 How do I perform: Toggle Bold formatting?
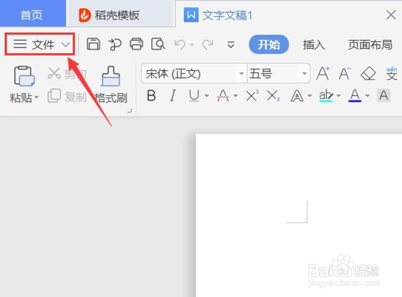click(x=151, y=96)
